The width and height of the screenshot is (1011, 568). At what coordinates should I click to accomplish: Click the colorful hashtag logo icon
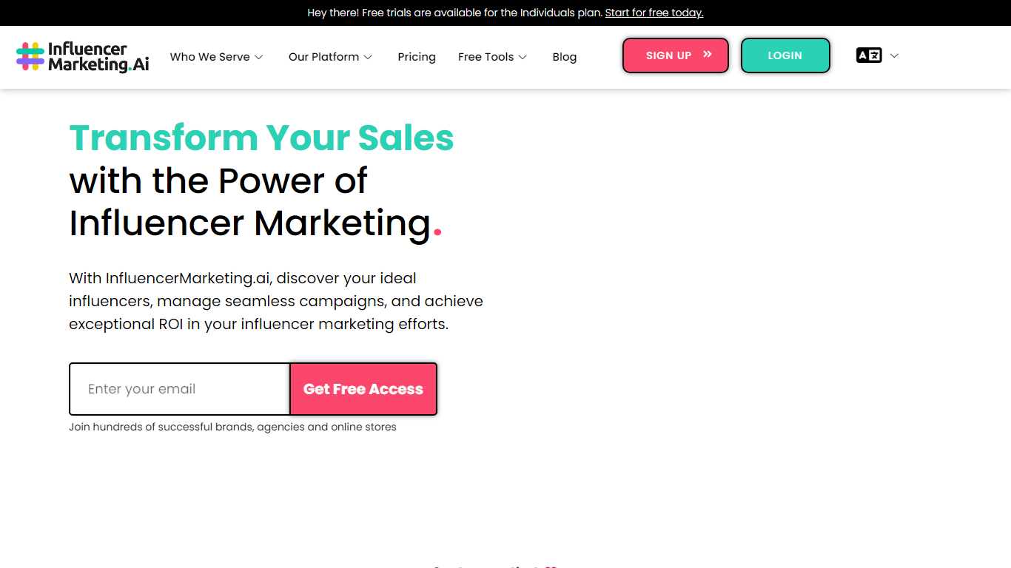point(30,56)
